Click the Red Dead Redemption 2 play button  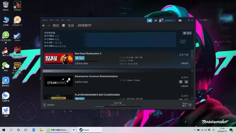[x=80, y=58]
